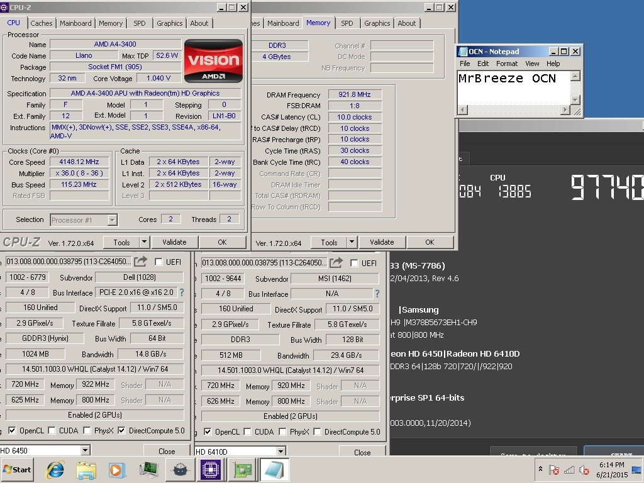Open Windows Media Player taskbar icon
This screenshot has width=644, height=483.
coord(116,470)
